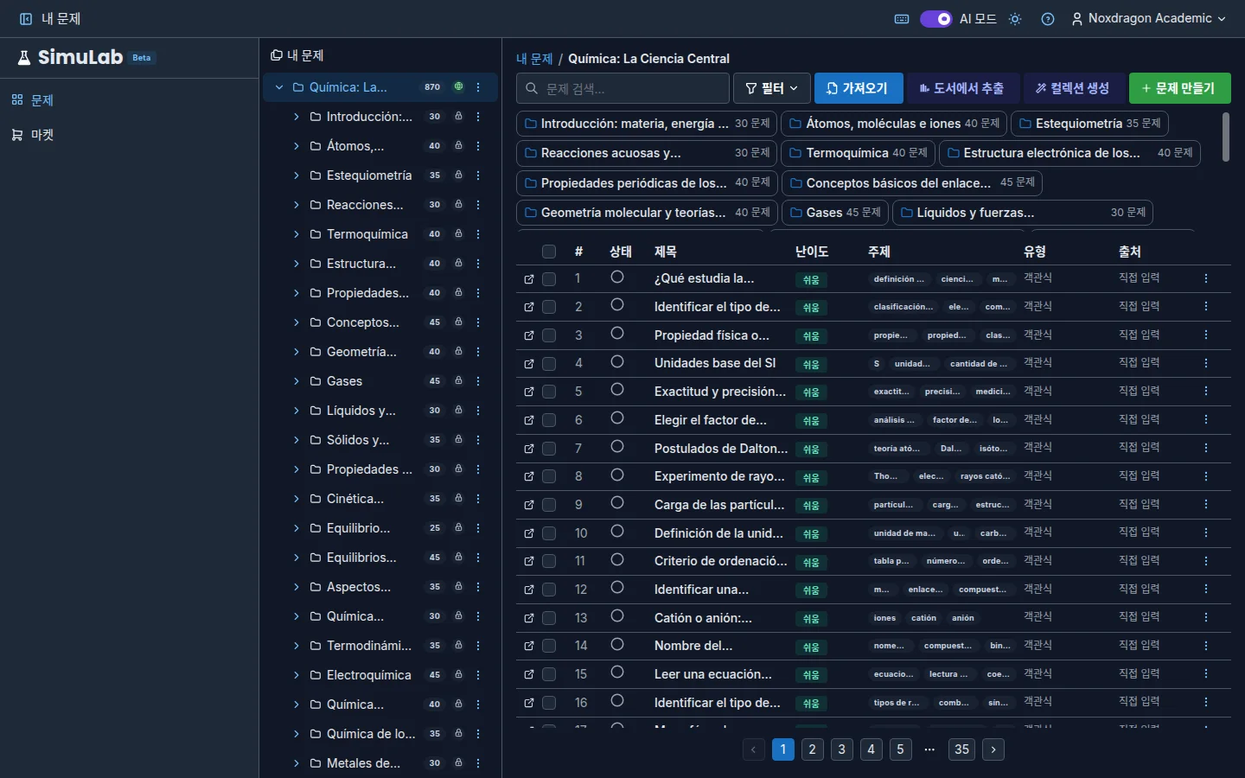Screen dimensions: 1245x778
Task: Open the Termoquímica 40 문제 folder chip
Action: tap(858, 153)
